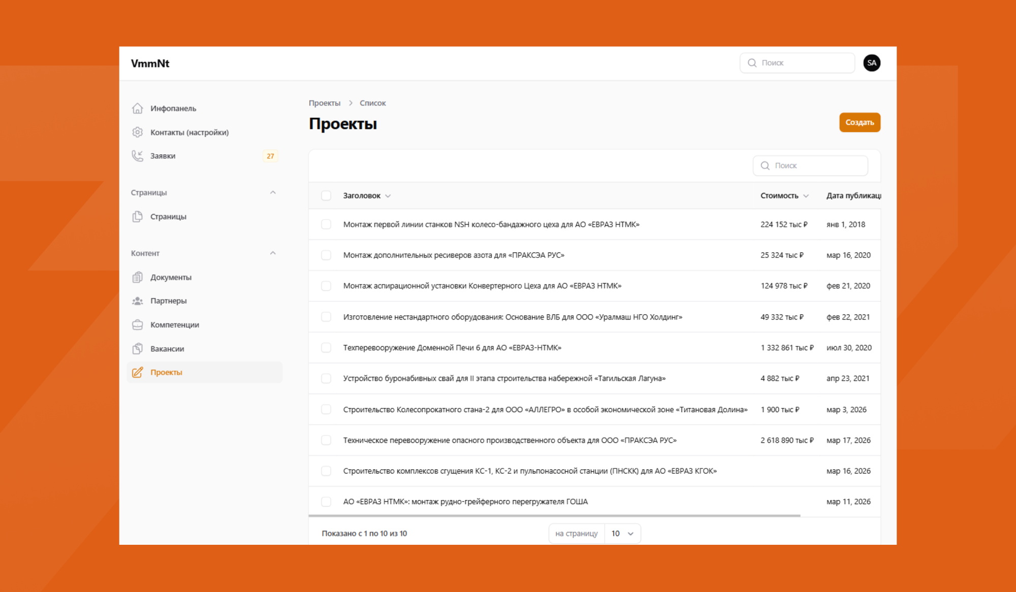Sort by the Заголовок column
1016x592 pixels.
[367, 195]
